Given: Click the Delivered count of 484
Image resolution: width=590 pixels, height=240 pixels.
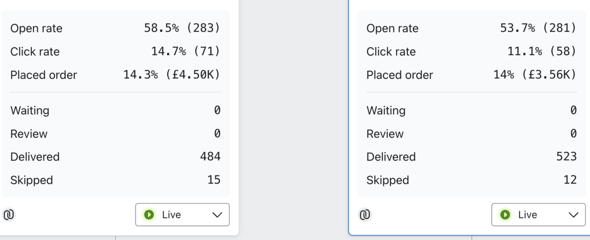Looking at the screenshot, I should [210, 157].
